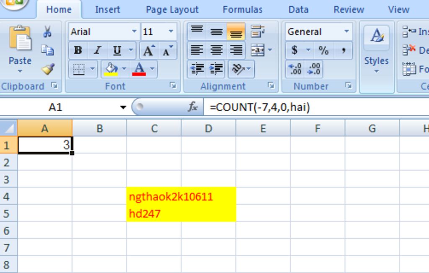
Task: Increase font size with Grow Font
Action: 149,50
